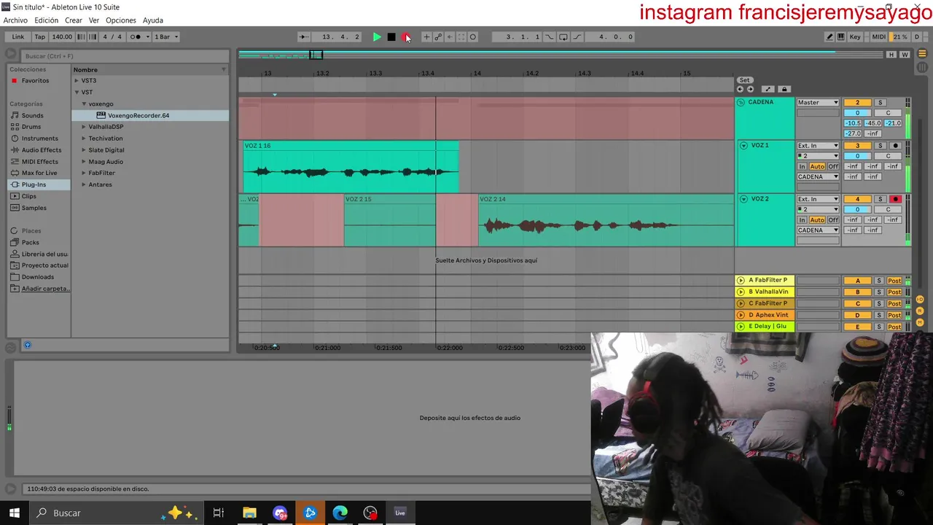The image size is (933, 525).
Task: Click the Re-enable Automation arrow icon
Action: (x=450, y=36)
